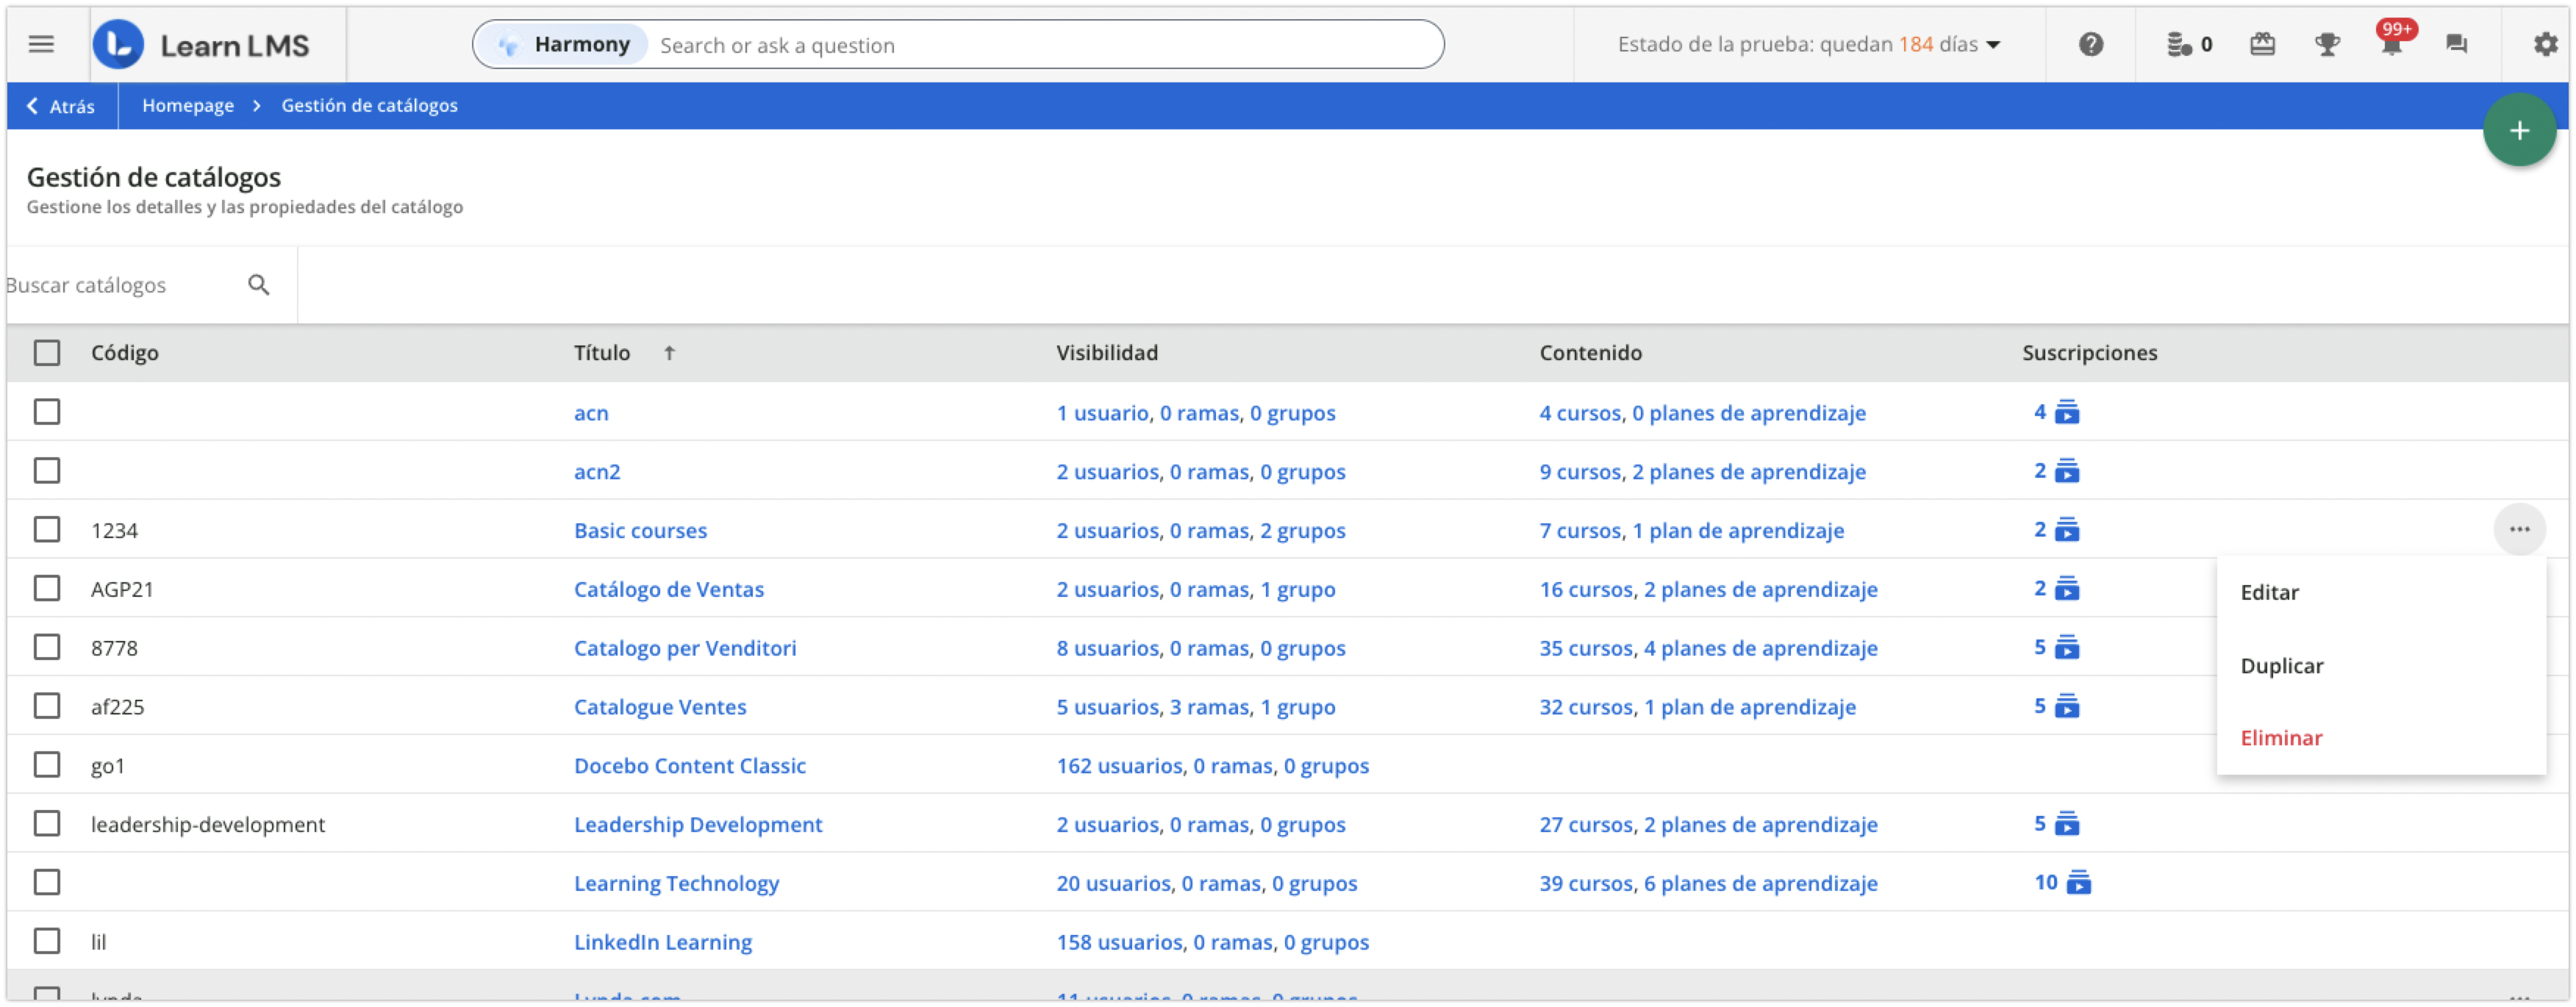Open the Leadership Development catalog link
Screen dimensions: 2576x1007
pos(697,824)
